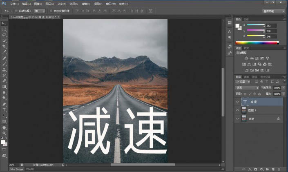
Task: Toggle lock position
Action: pyautogui.click(x=255, y=94)
